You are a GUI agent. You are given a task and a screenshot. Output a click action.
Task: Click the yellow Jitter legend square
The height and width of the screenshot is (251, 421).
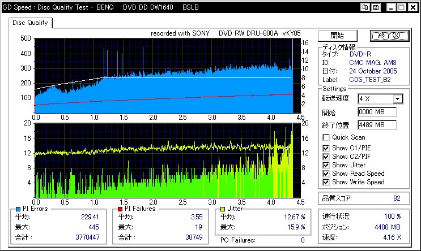[x=223, y=209]
